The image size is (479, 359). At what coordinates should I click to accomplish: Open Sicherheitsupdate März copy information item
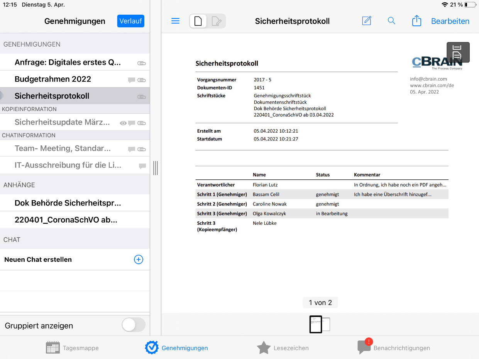pyautogui.click(x=62, y=122)
